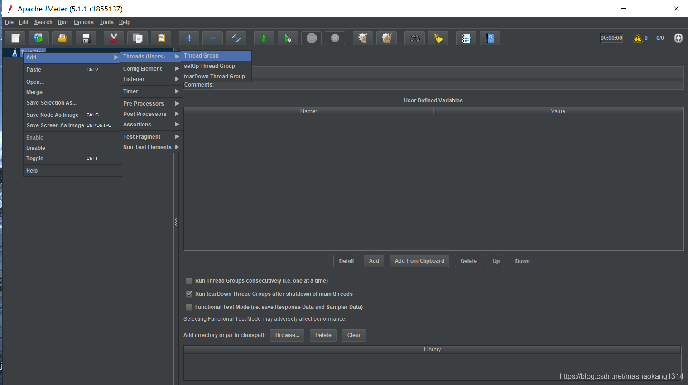688x385 pixels.
Task: Click the Clear classpath button
Action: [354, 335]
